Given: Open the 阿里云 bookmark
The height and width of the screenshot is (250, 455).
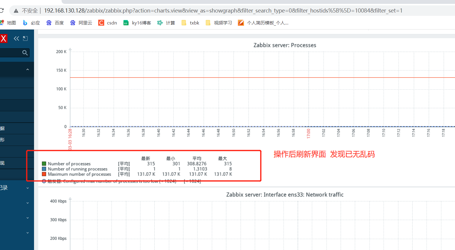Looking at the screenshot, I should (x=81, y=23).
